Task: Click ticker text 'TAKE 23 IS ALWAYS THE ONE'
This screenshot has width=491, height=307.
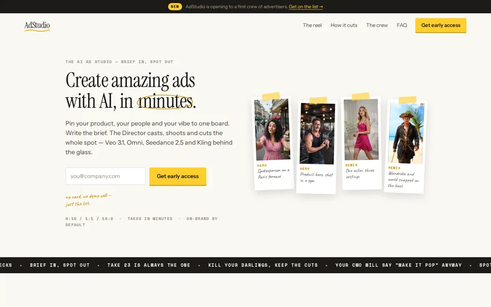Action: [x=149, y=265]
